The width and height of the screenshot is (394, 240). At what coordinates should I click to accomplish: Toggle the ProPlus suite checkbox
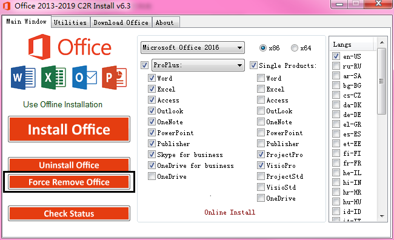tap(144, 65)
